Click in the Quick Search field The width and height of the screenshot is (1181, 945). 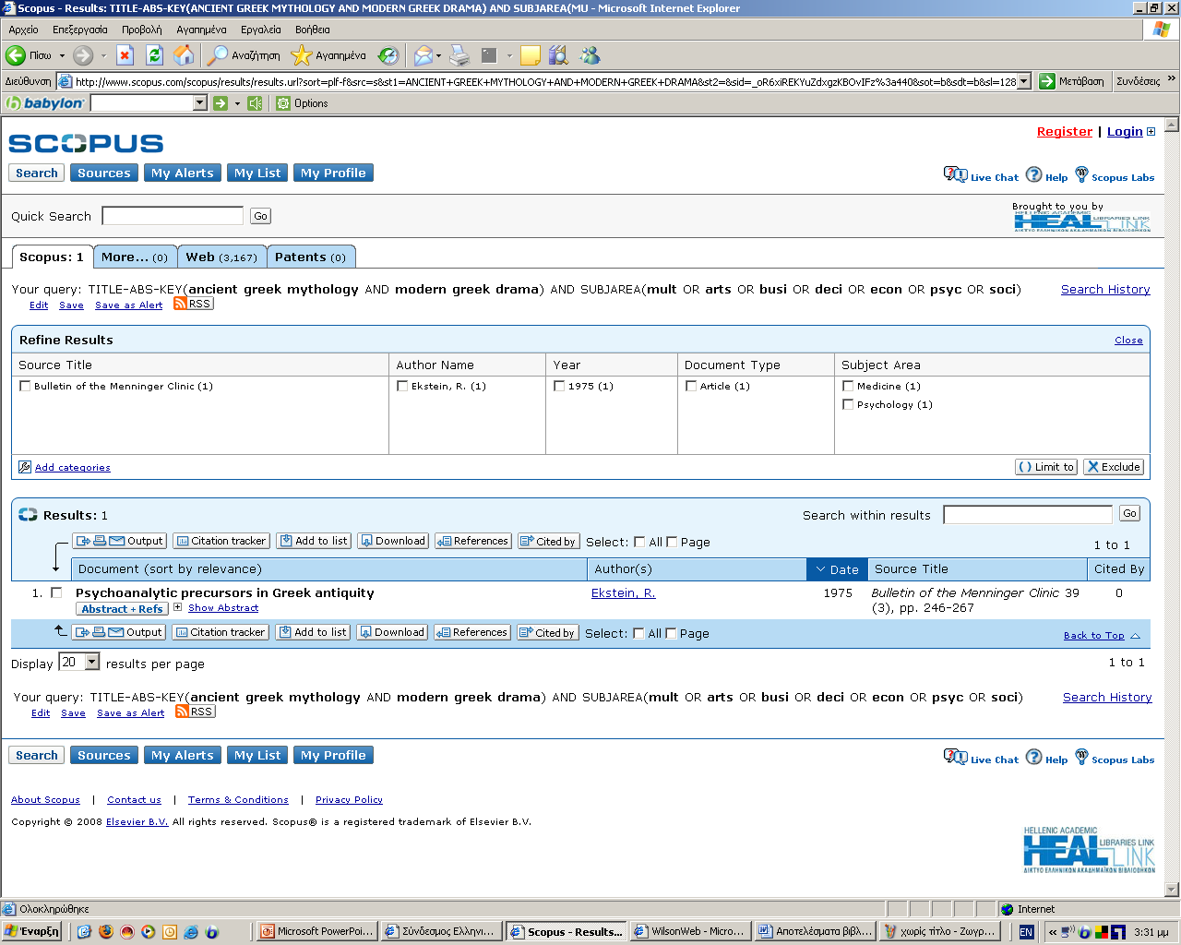click(x=173, y=216)
